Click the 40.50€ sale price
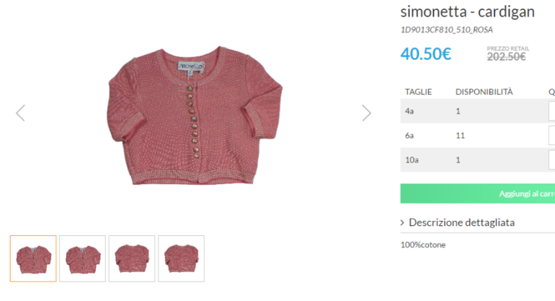The width and height of the screenshot is (555, 301). coord(426,53)
